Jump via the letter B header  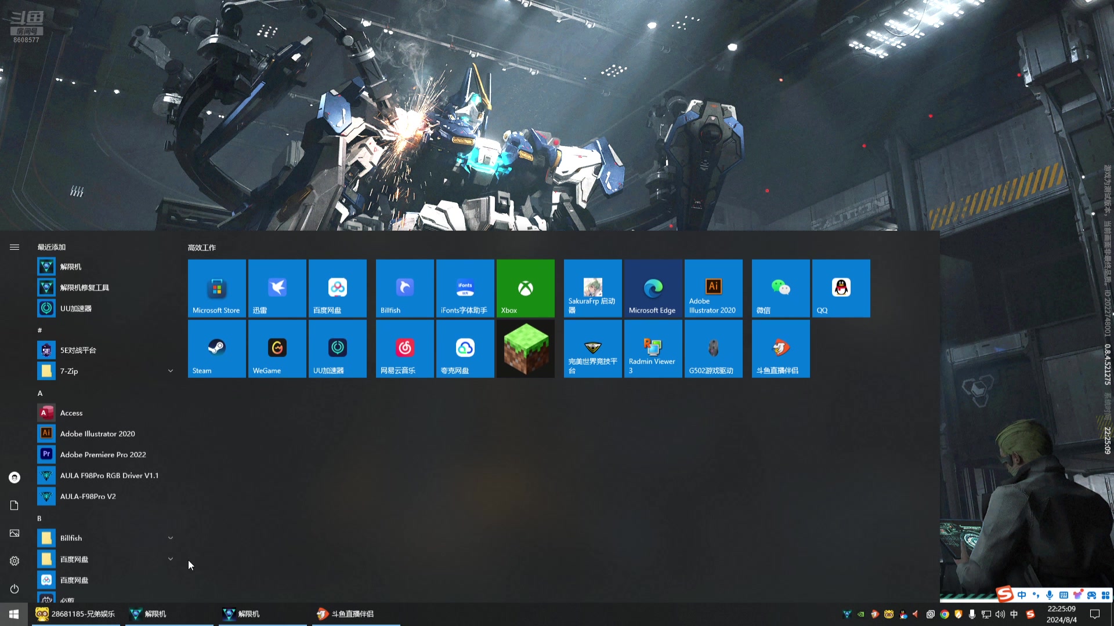pos(39,518)
